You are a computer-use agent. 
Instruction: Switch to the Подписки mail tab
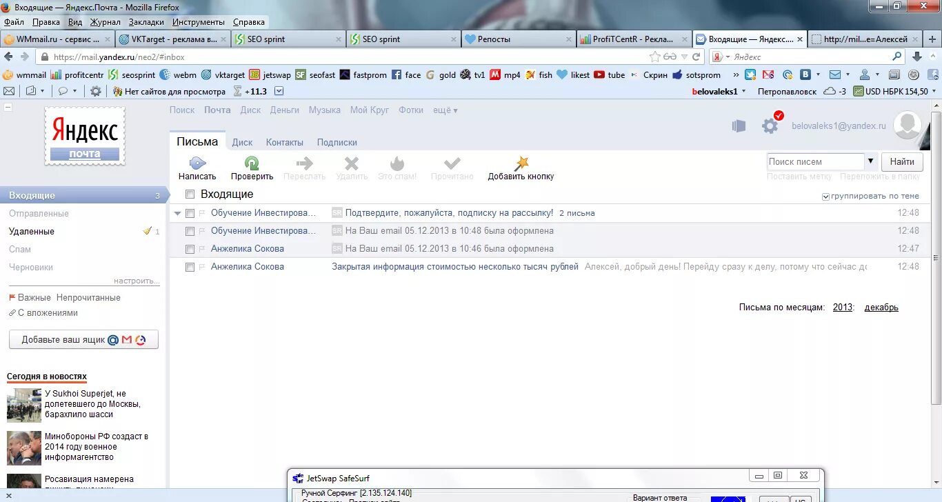(x=337, y=142)
